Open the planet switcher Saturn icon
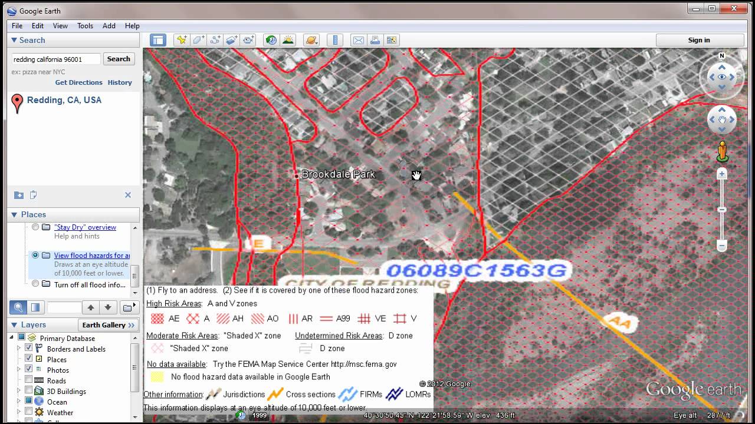This screenshot has width=755, height=424. [311, 40]
